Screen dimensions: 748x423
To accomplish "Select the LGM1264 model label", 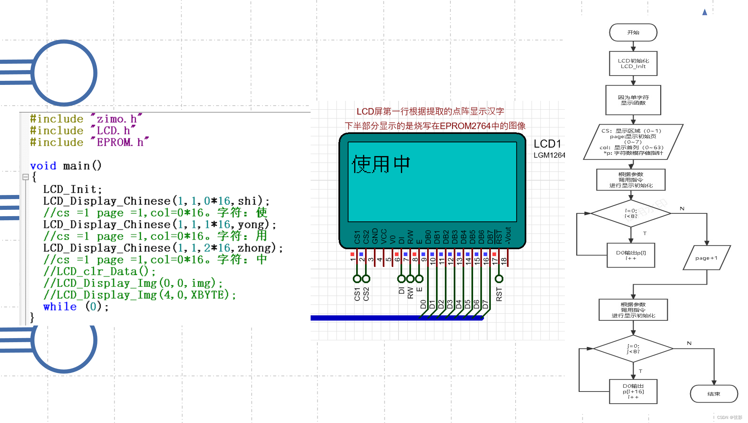I will click(x=549, y=155).
